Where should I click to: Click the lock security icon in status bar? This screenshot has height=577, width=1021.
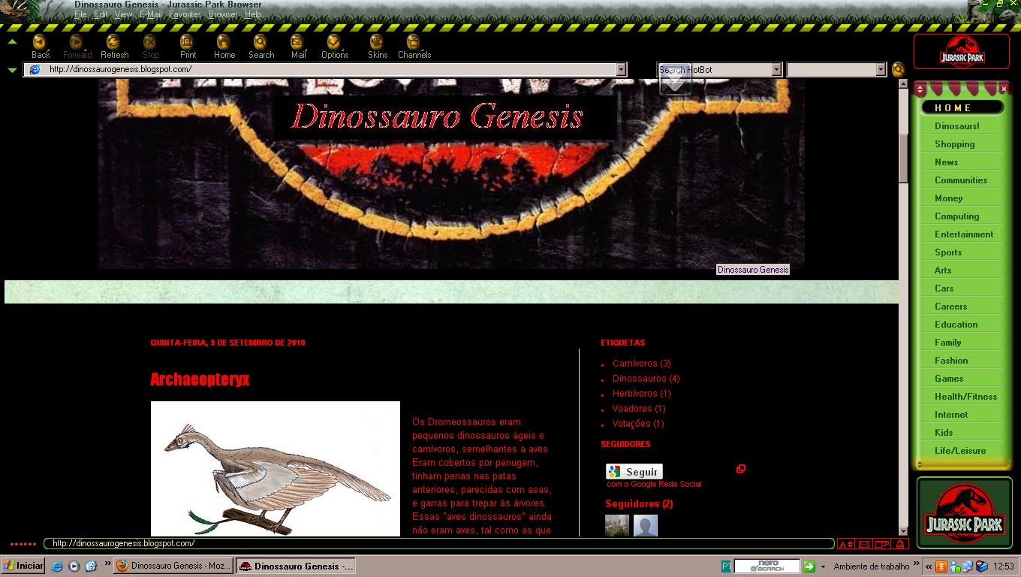click(900, 544)
